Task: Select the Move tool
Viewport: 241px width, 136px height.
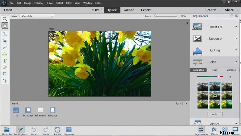Action: coord(5,80)
